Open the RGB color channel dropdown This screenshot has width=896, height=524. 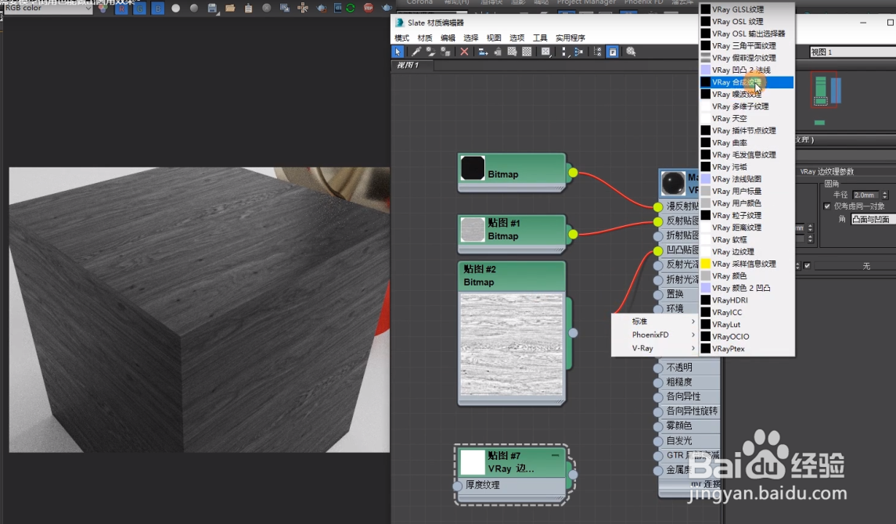tap(47, 8)
